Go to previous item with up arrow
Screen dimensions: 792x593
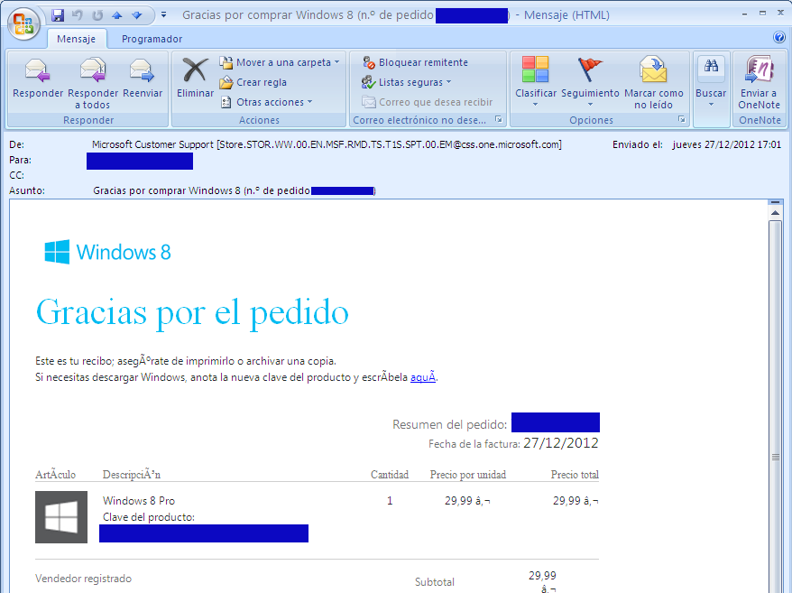pyautogui.click(x=117, y=15)
